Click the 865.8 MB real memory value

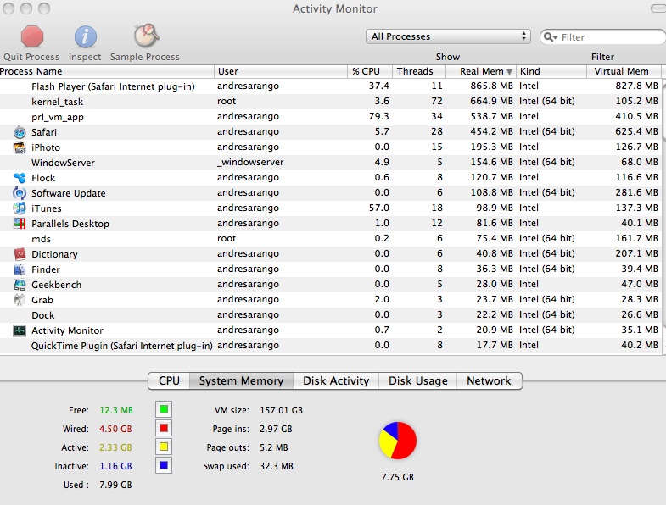tap(491, 86)
